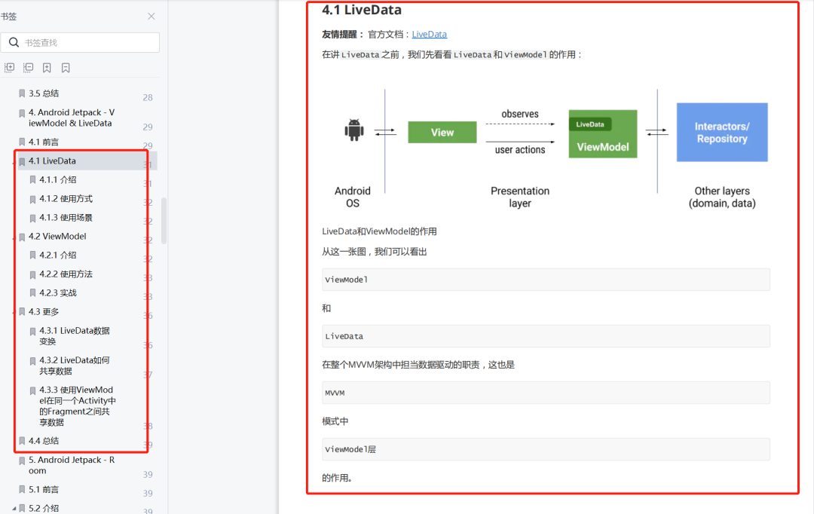This screenshot has width=814, height=514.
Task: Go to bookmark 4.3.1 LiveData数据变换
Action: point(74,336)
